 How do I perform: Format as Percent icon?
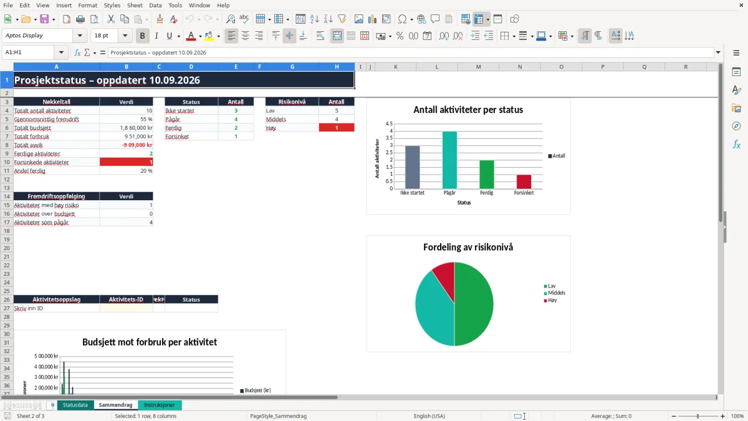click(400, 36)
